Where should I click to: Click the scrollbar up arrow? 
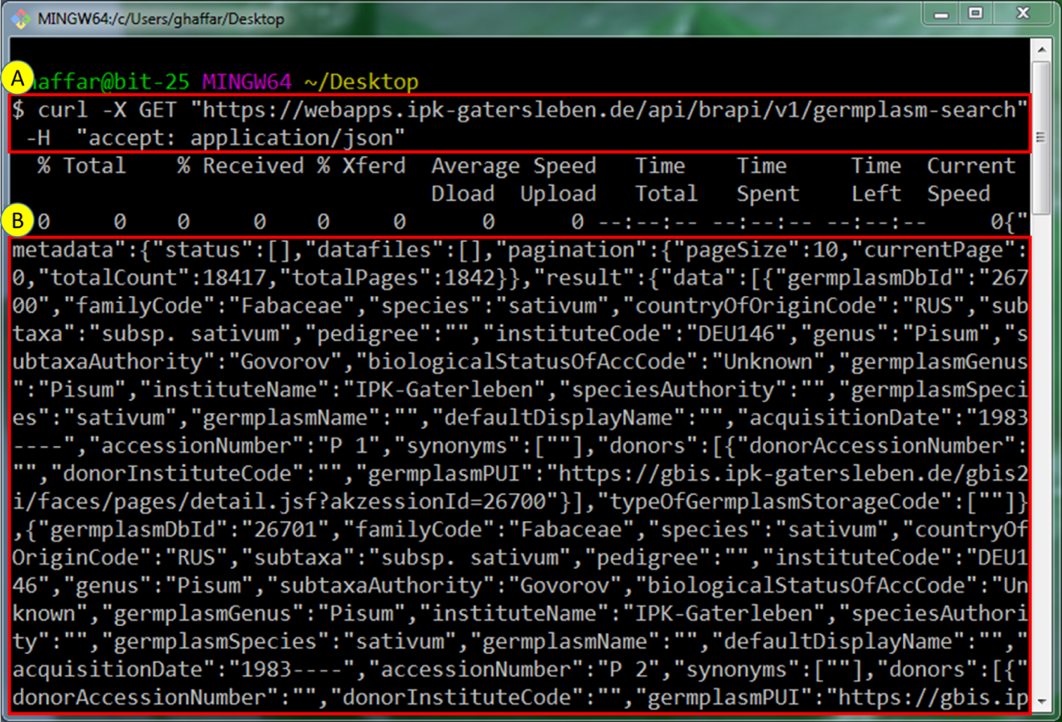click(x=1041, y=49)
